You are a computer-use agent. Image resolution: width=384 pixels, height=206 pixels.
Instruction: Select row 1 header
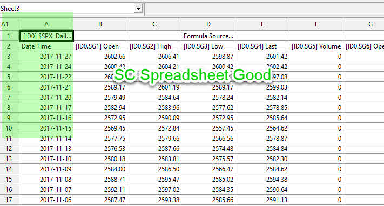click(9, 36)
